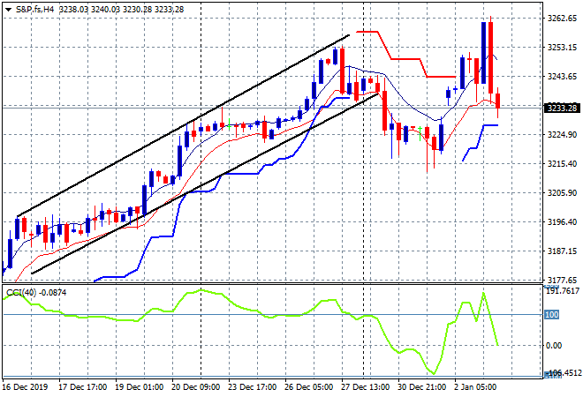Click the 0.00 level label in CCI pane
Viewport: 583px width, 397px height.
click(554, 345)
